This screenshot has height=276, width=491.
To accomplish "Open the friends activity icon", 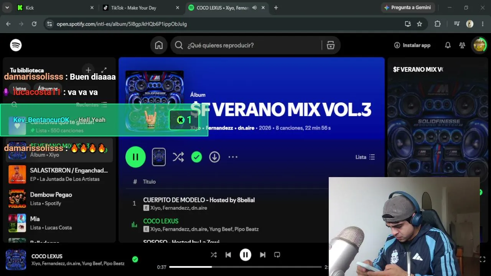I will [462, 45].
